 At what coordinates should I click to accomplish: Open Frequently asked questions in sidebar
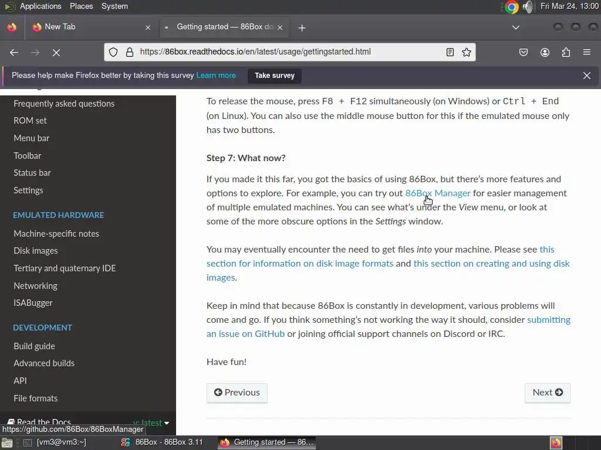click(64, 104)
